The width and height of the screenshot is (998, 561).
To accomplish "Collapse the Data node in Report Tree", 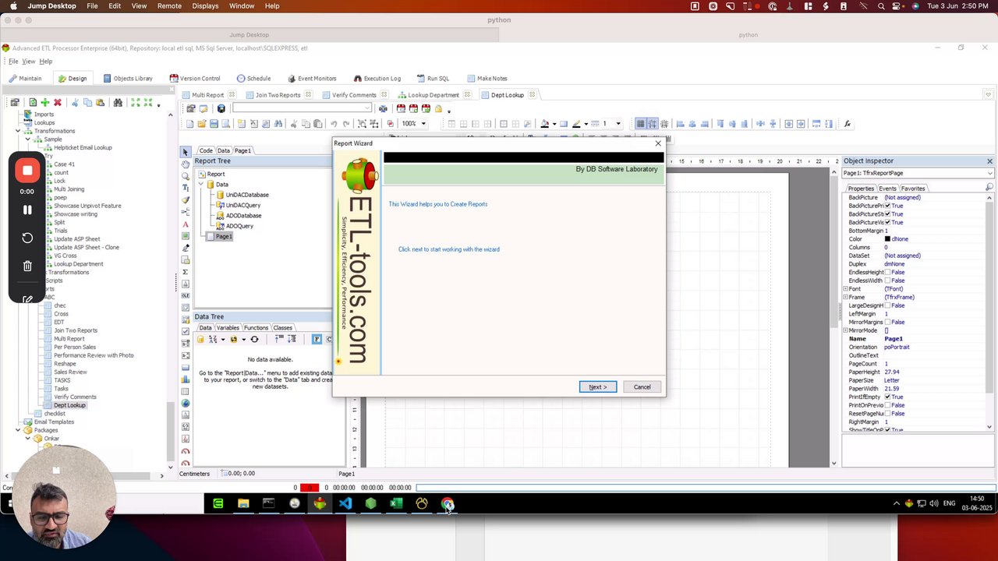I will point(201,185).
